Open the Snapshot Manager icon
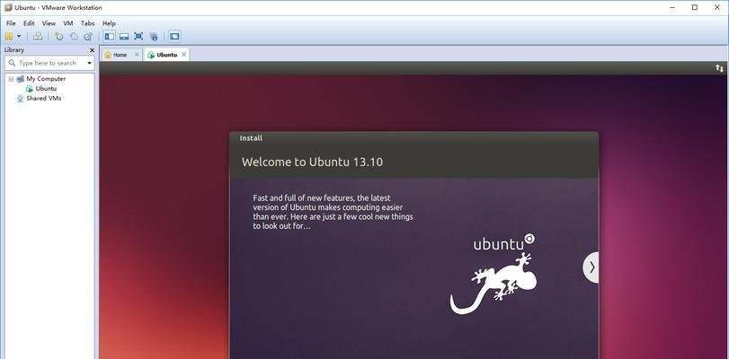The height and width of the screenshot is (359, 729). click(88, 36)
